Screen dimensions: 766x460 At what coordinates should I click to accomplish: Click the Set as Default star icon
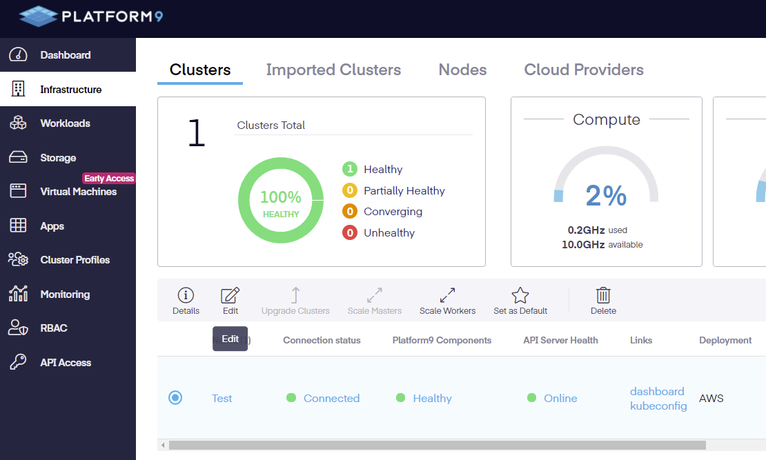tap(520, 296)
